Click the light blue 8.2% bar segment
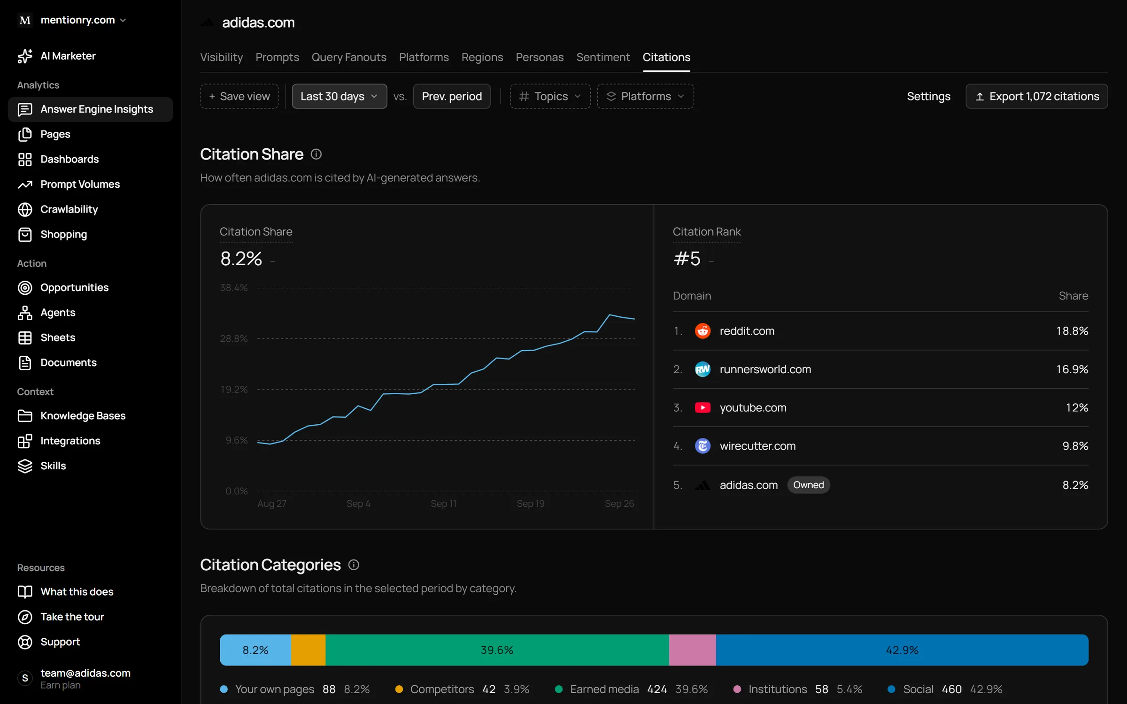The width and height of the screenshot is (1127, 704). (x=255, y=650)
